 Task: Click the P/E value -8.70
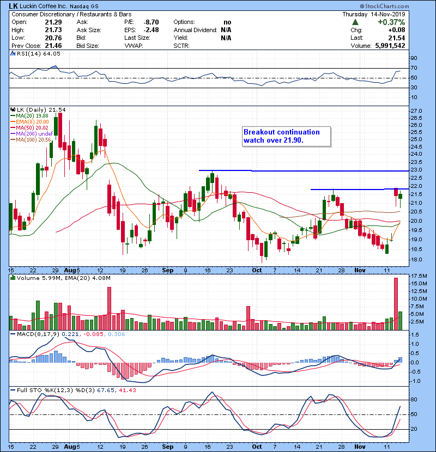151,22
